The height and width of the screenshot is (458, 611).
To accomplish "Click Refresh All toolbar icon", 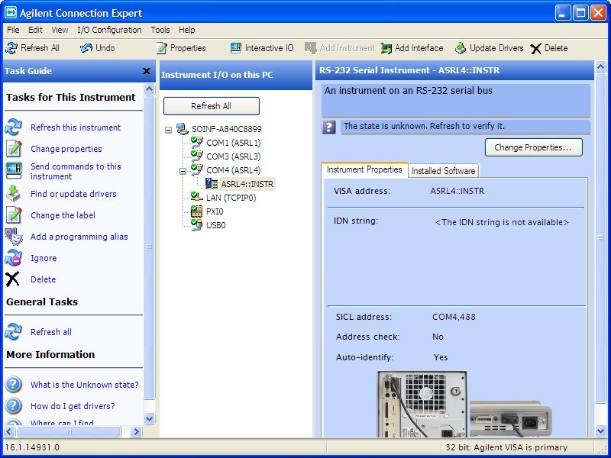I will tap(11, 48).
